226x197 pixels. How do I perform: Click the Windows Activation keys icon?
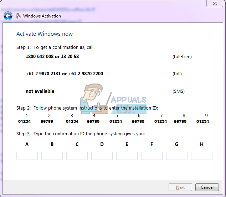(18, 16)
